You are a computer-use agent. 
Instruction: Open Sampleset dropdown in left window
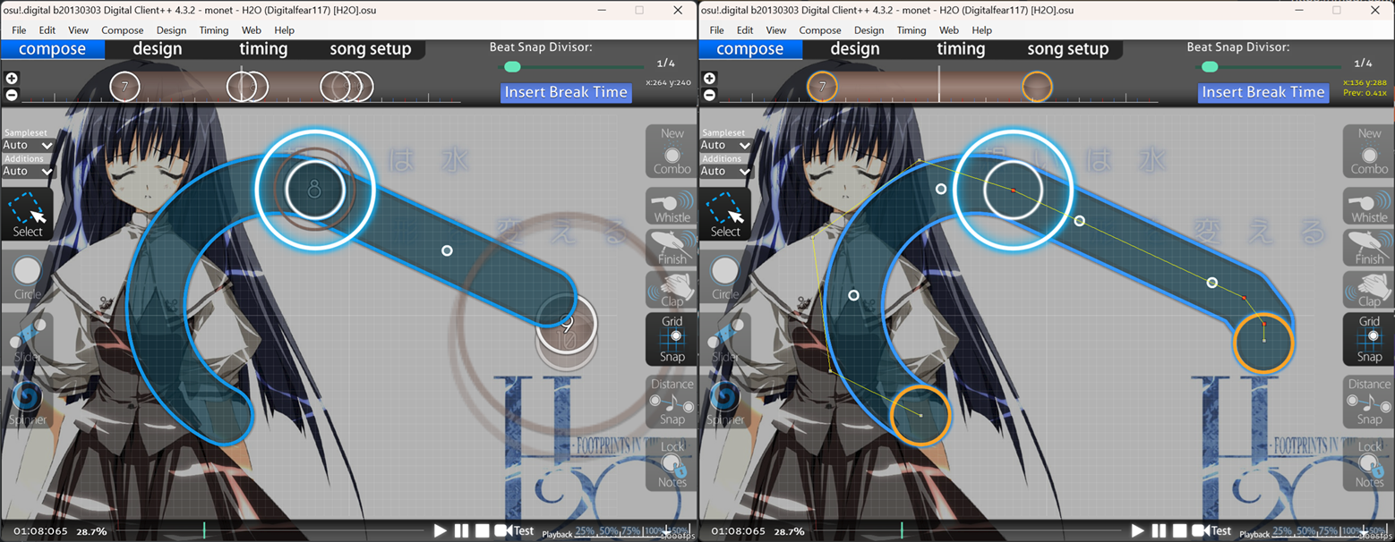pos(28,145)
